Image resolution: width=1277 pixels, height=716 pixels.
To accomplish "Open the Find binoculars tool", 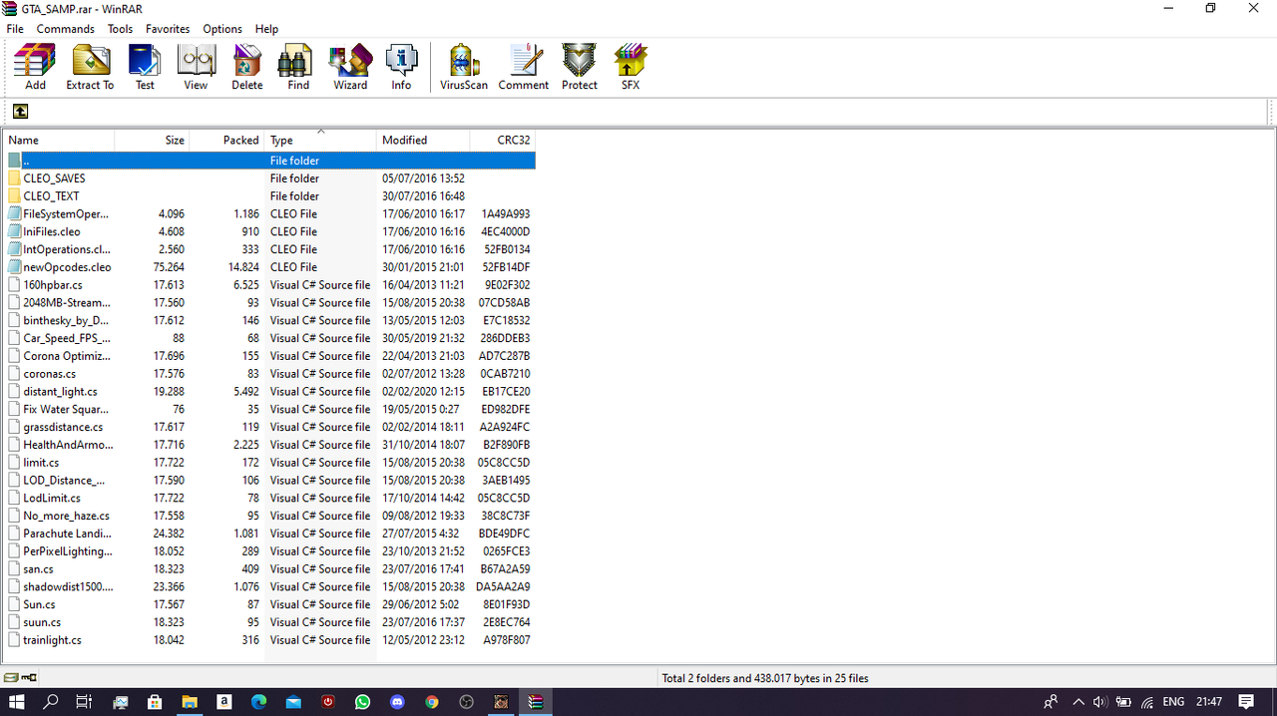I will pos(298,67).
